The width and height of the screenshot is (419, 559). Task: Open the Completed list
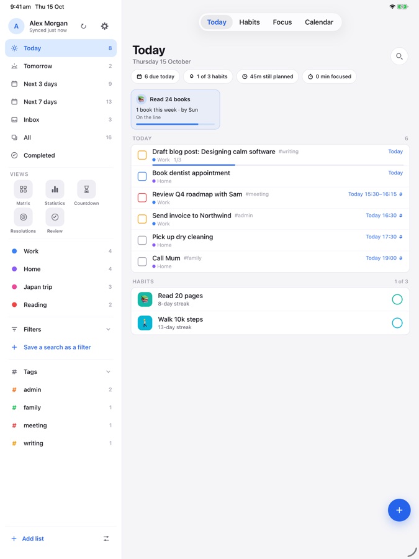[61, 155]
